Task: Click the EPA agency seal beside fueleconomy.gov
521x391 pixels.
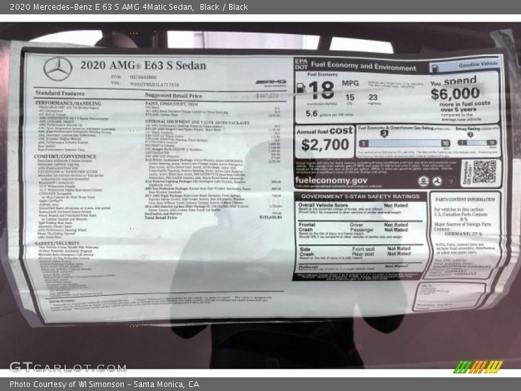Action: (x=423, y=181)
